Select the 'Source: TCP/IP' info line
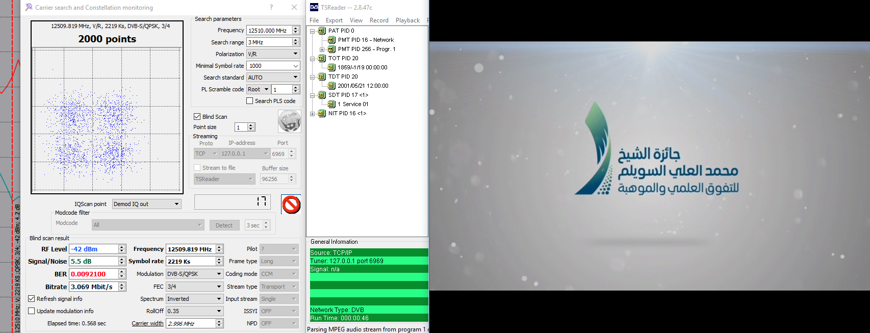The height and width of the screenshot is (333, 870). click(369, 252)
